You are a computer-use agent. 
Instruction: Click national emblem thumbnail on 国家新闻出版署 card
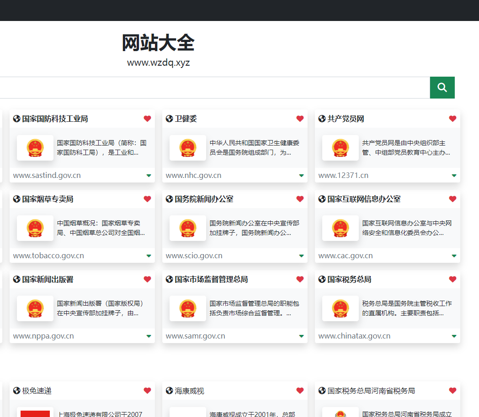pos(35,308)
